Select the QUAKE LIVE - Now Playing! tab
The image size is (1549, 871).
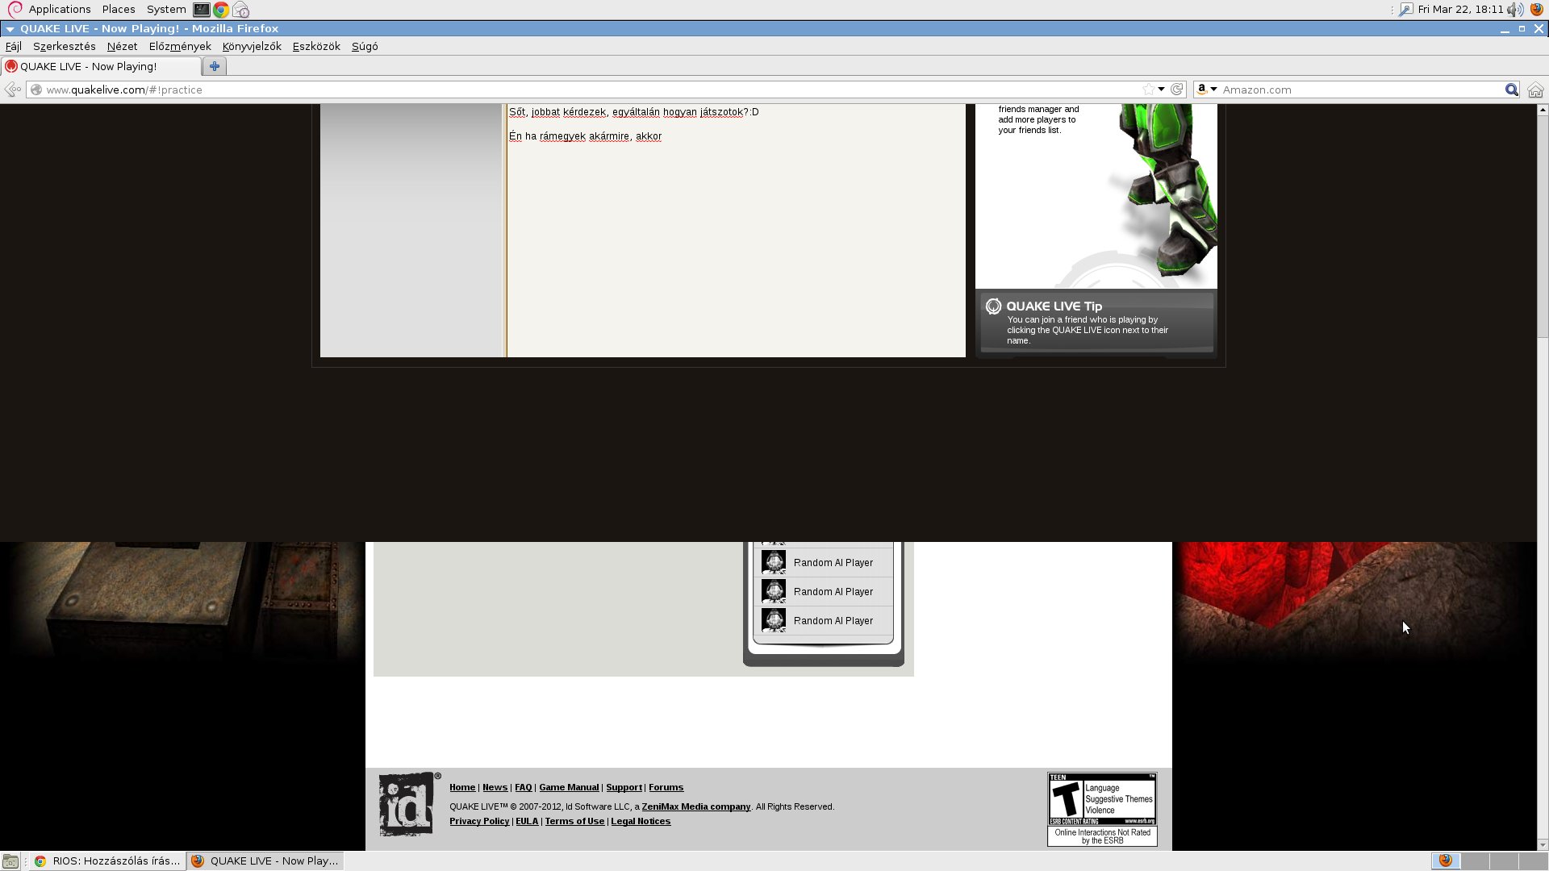[x=101, y=67]
